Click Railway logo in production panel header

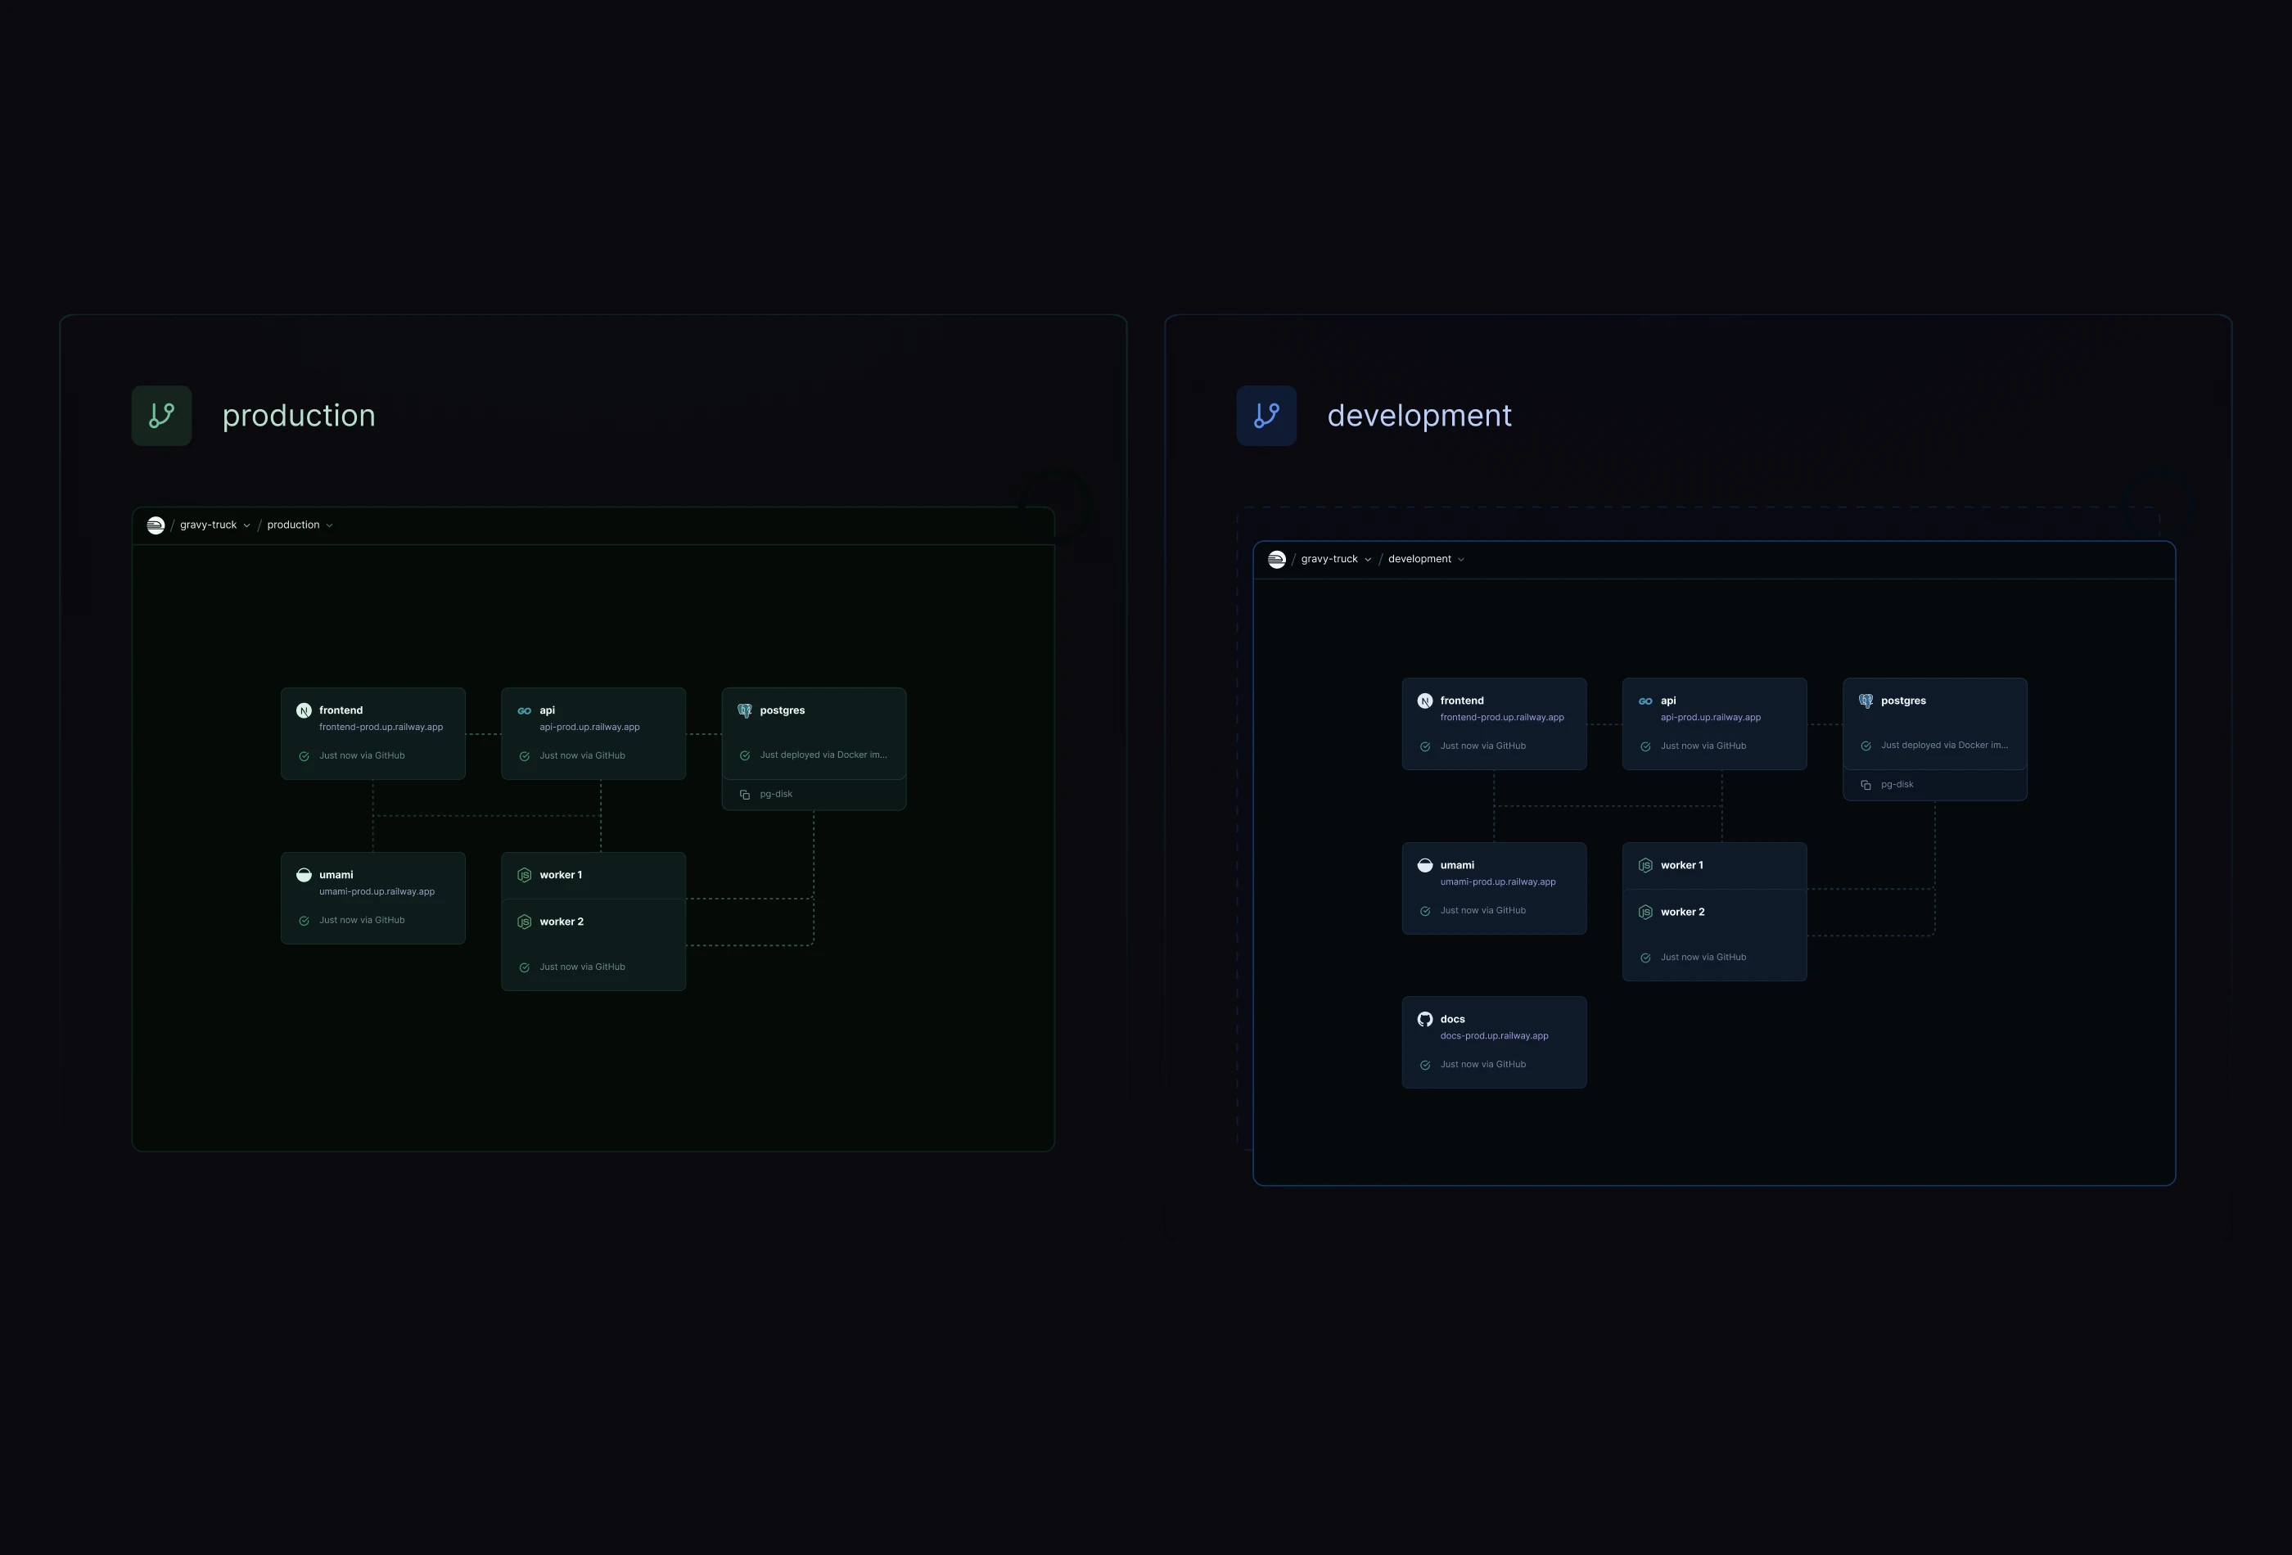156,525
